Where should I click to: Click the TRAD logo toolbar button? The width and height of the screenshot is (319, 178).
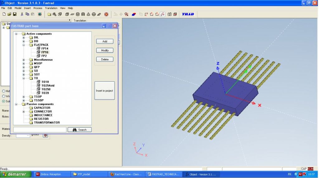[188, 14]
